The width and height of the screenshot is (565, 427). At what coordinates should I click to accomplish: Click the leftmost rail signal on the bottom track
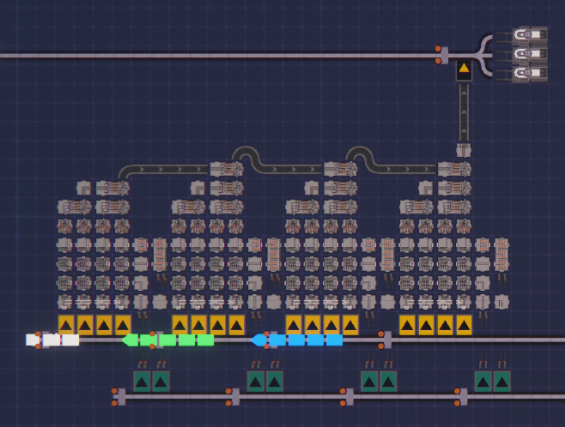pyautogui.click(x=118, y=397)
